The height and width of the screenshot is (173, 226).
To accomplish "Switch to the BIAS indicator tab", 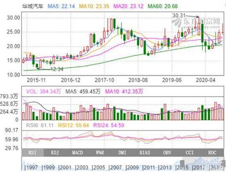I will (145, 152).
